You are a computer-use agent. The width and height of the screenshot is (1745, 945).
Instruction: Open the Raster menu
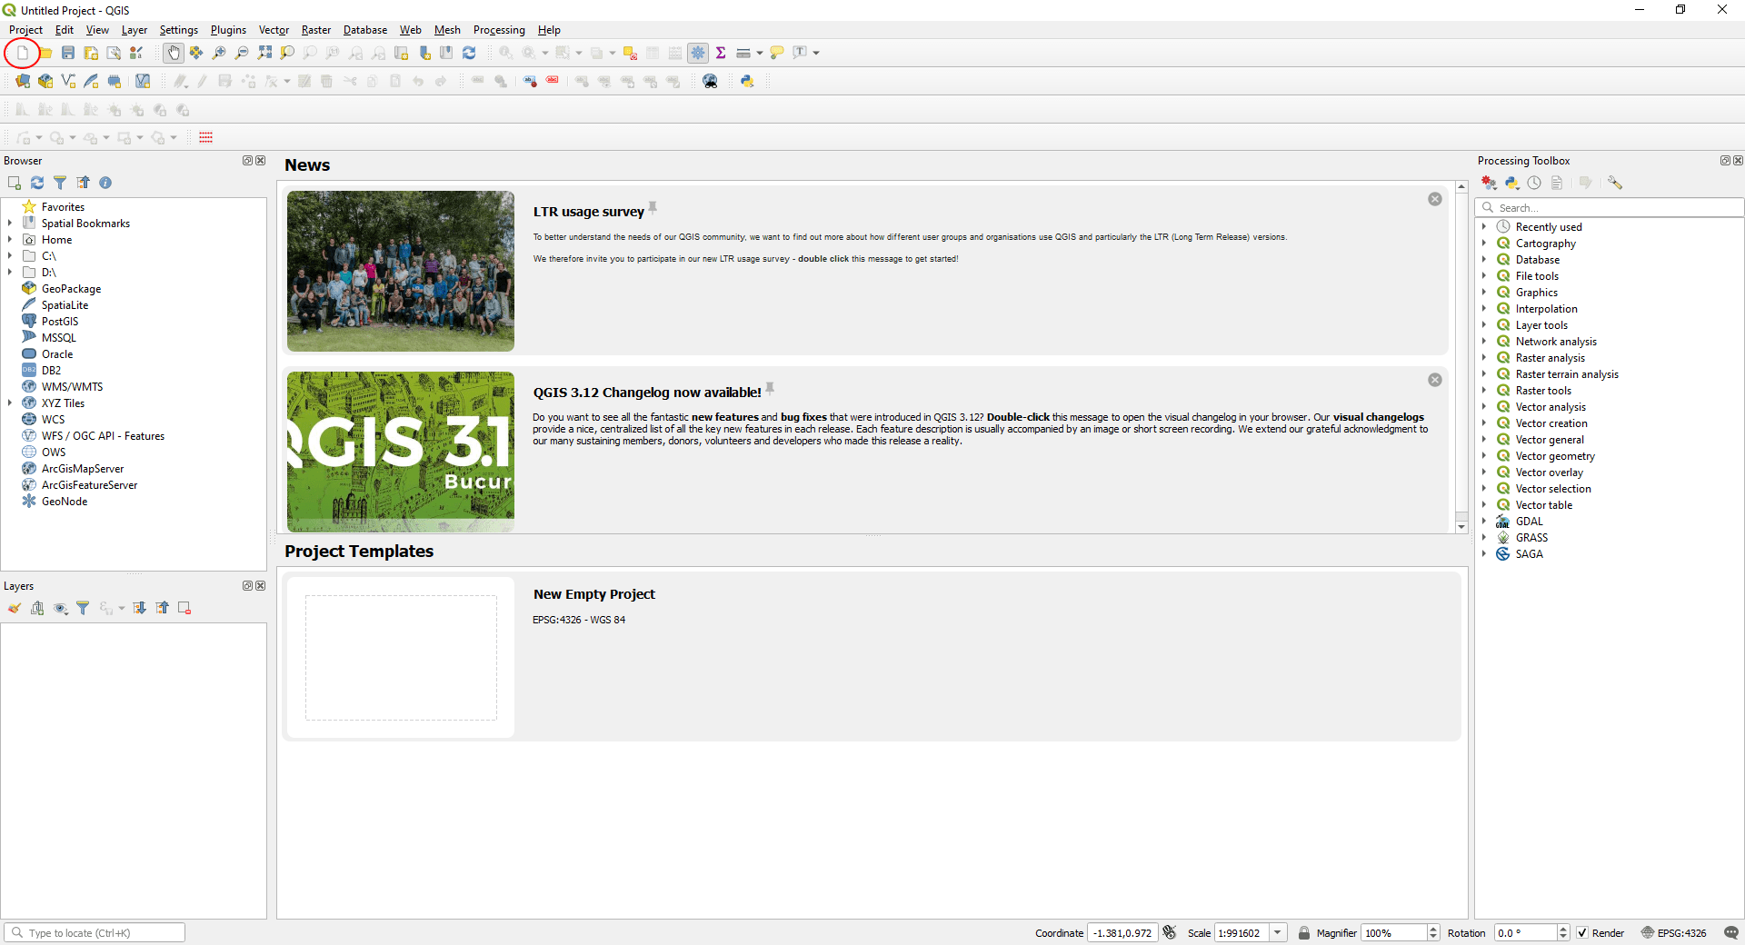(316, 30)
